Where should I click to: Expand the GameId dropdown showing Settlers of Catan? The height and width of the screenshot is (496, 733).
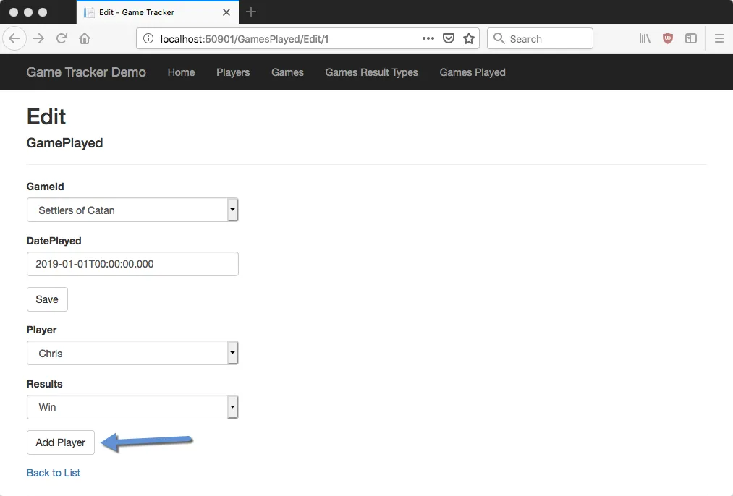pyautogui.click(x=132, y=210)
